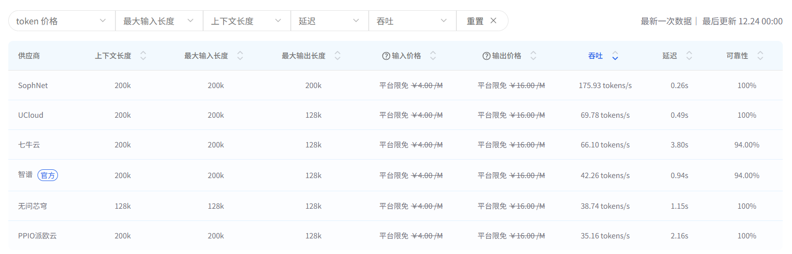Sort by 可靠性 column arrows
Image resolution: width=792 pixels, height=254 pixels.
pyautogui.click(x=760, y=55)
